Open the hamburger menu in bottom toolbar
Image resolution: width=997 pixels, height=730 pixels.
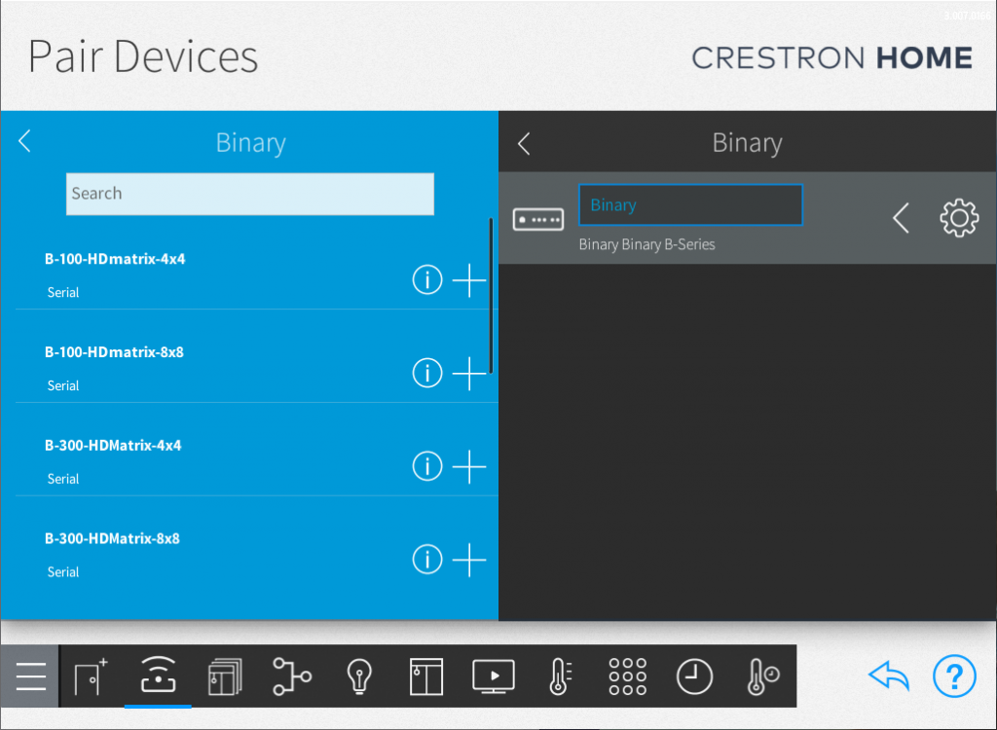[30, 675]
